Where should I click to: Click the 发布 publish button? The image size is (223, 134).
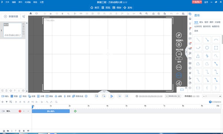pyautogui.click(x=128, y=8)
